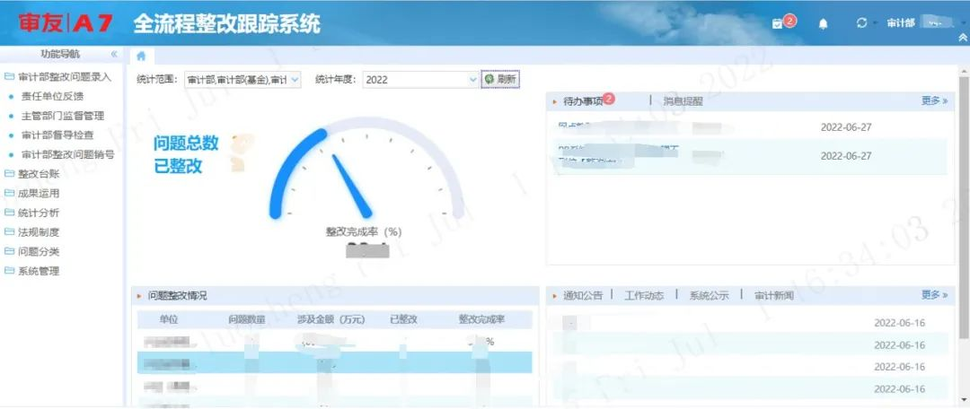Click the 问题总数 label
This screenshot has width=970, height=409.
coord(186,144)
